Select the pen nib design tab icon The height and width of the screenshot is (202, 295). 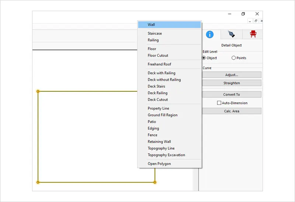point(231,34)
